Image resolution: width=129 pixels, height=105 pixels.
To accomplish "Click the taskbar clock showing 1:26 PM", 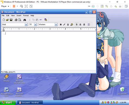I will coord(123,103).
